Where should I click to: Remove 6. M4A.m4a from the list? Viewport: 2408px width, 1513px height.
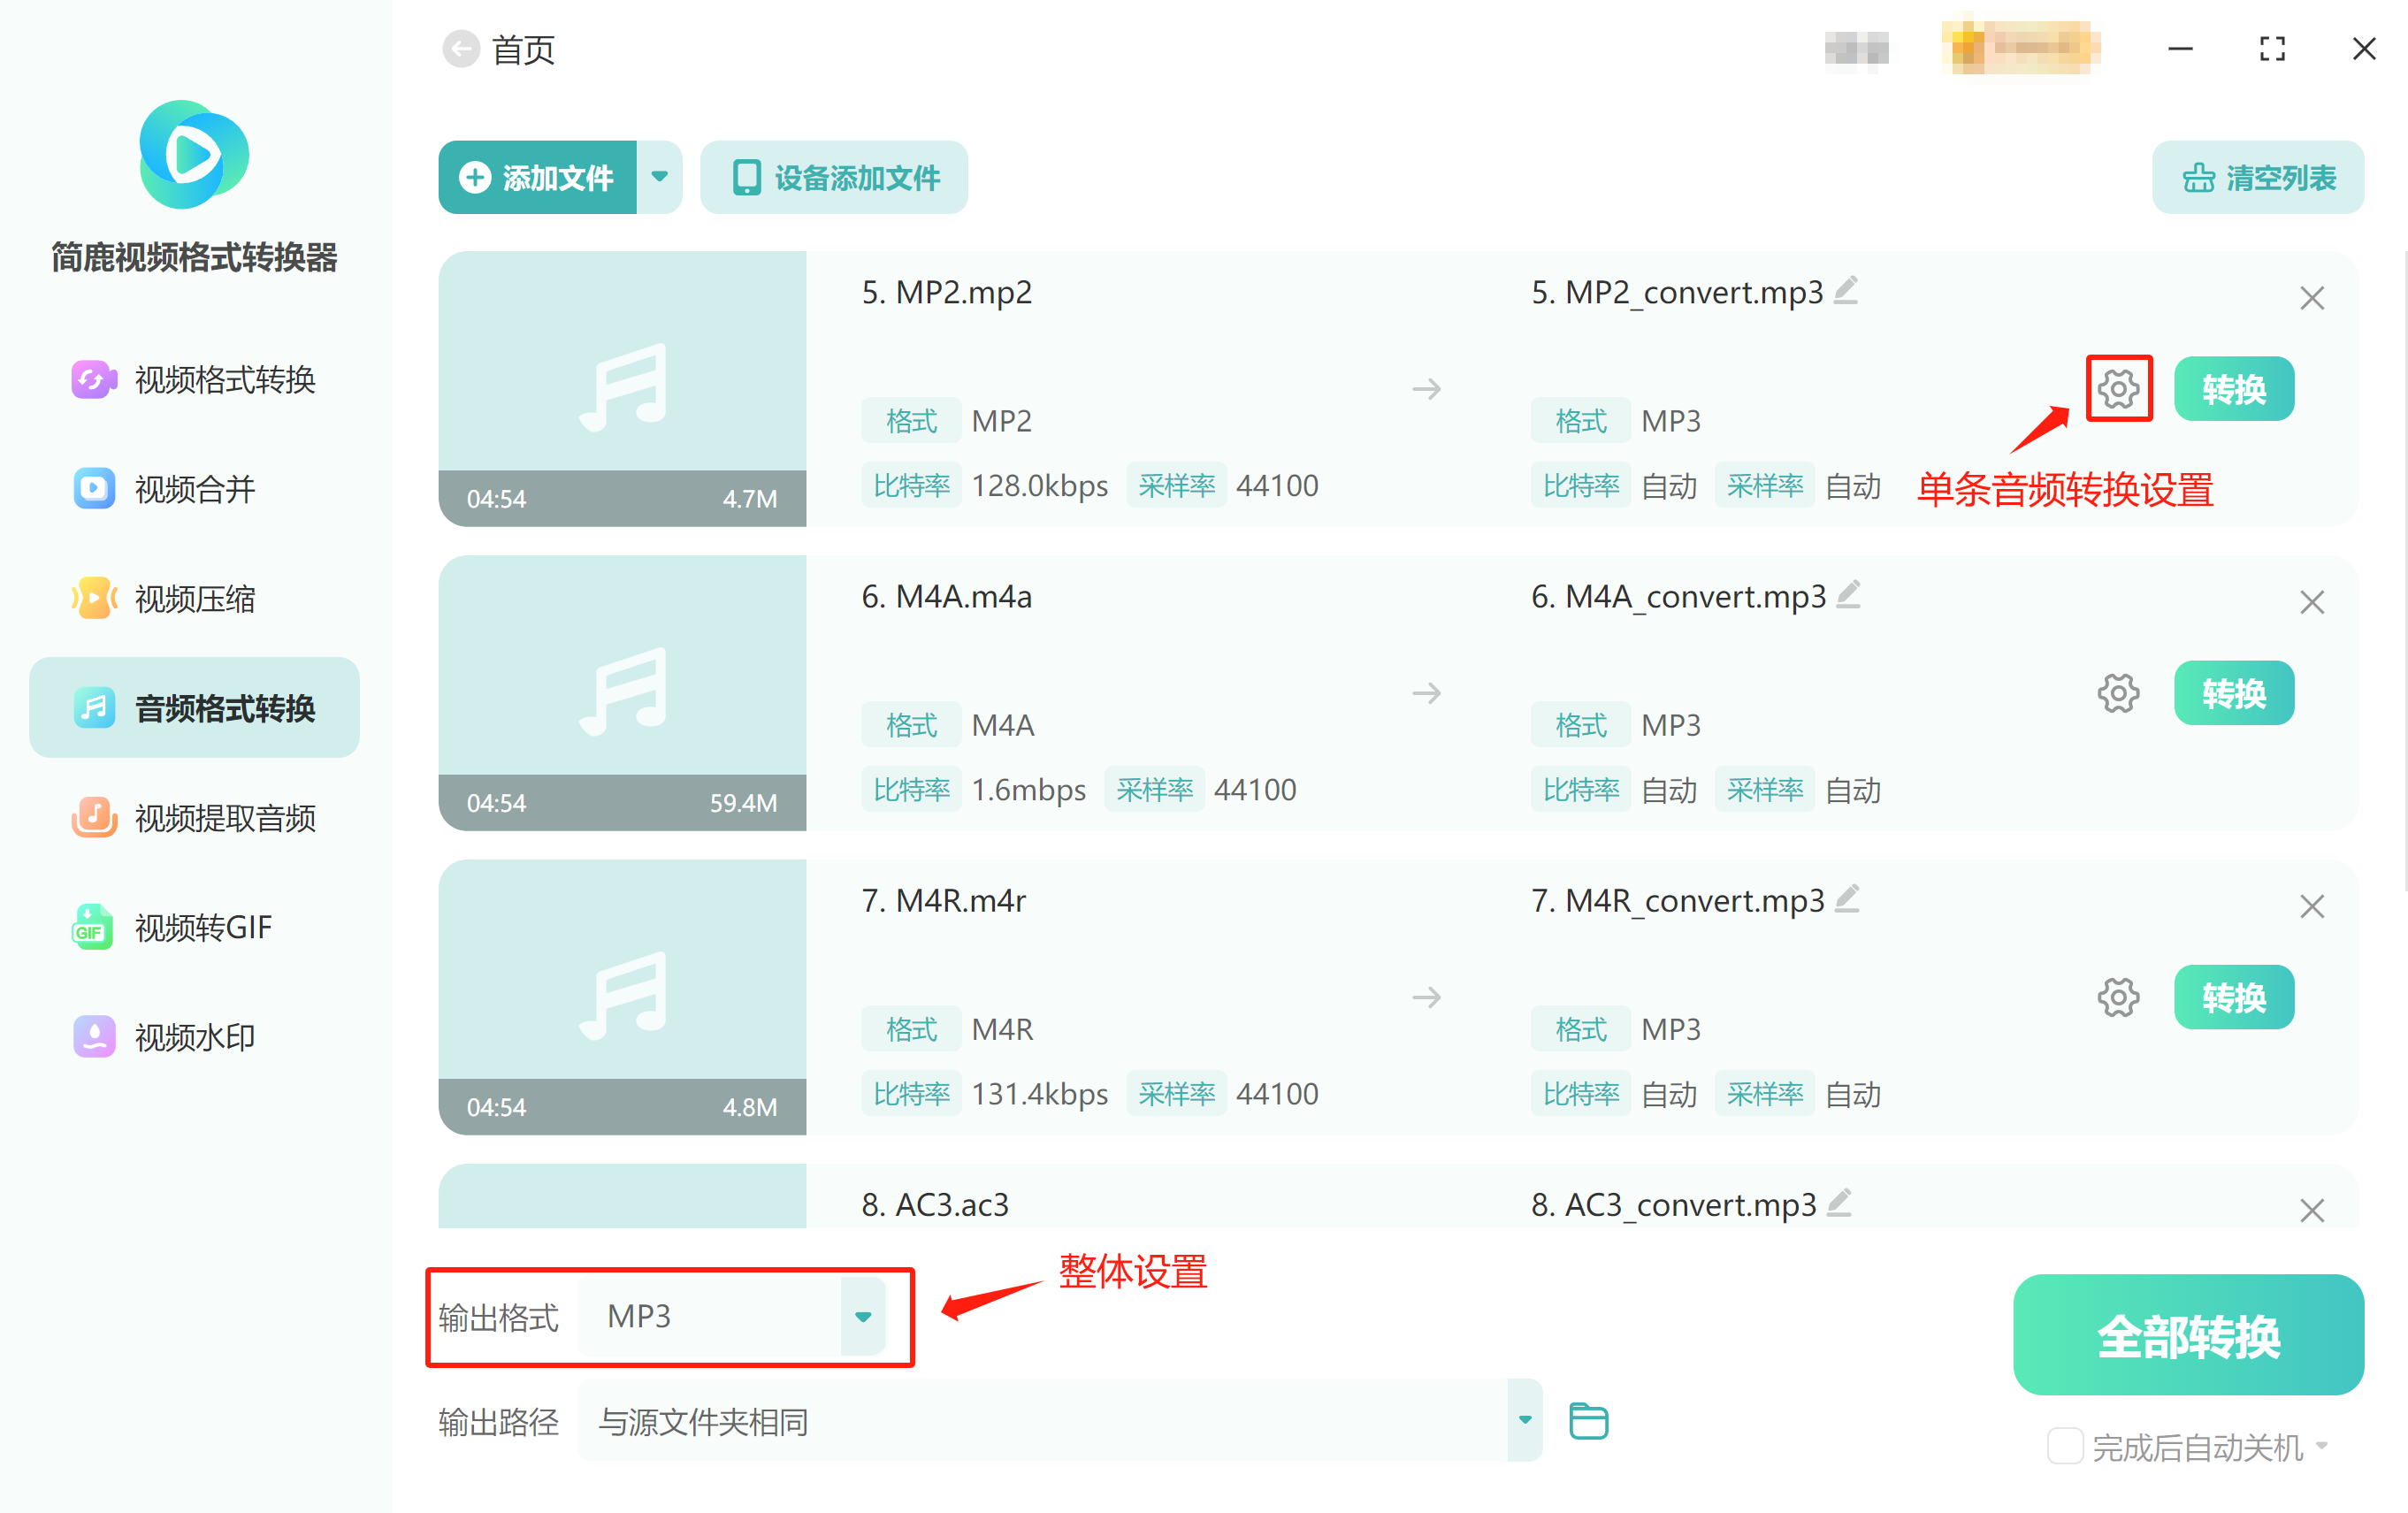coord(2311,602)
